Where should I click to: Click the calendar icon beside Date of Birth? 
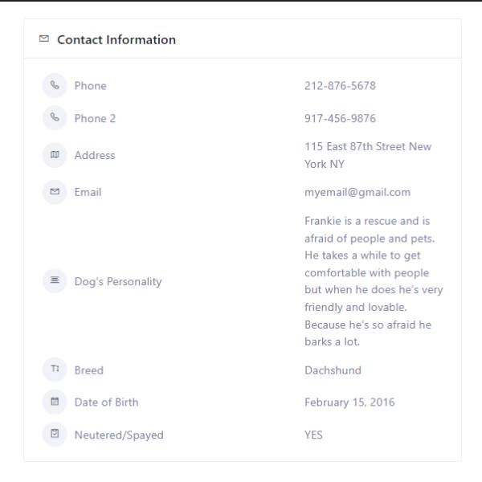click(x=55, y=402)
